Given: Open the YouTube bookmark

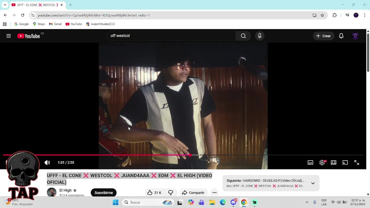Looking at the screenshot, I should click(x=74, y=24).
